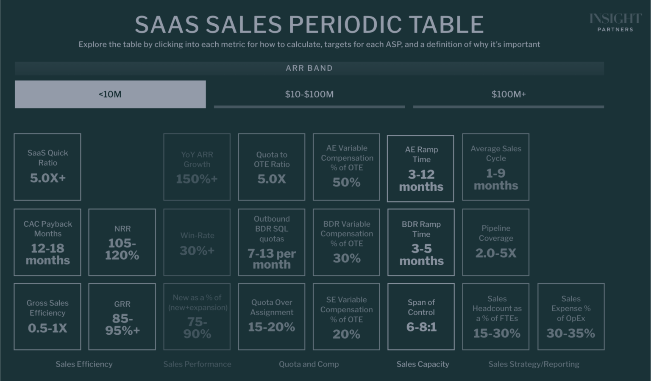Image resolution: width=651 pixels, height=381 pixels.
Task: Click the NRR metric tile
Action: [x=122, y=242]
